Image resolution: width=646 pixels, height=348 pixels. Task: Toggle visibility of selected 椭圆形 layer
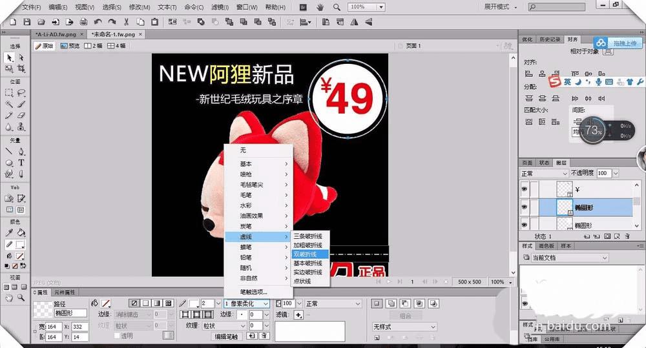(525, 207)
